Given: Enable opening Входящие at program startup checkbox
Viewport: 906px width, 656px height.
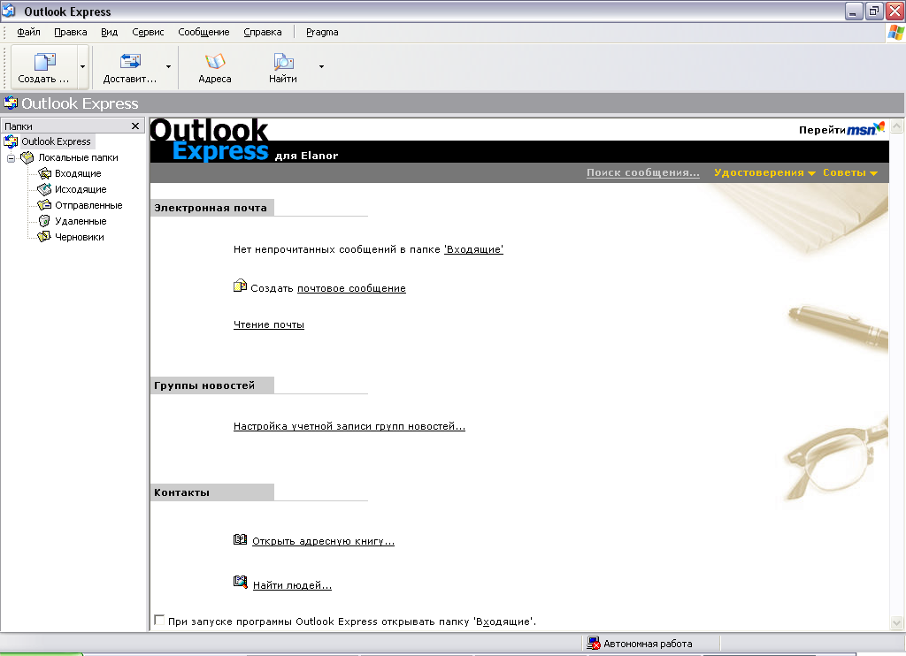Looking at the screenshot, I should (x=159, y=620).
